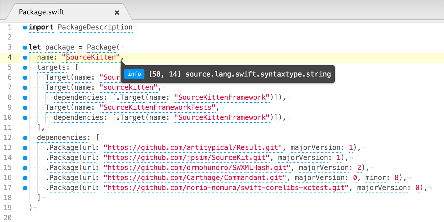Click the "SourceKittenFramework" string on line 8
The image size is (444, 222).
pos(222,98)
